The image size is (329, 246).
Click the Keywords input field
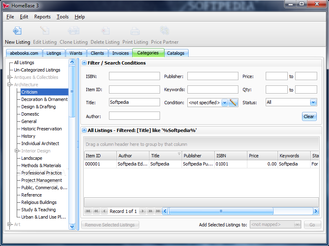(213, 89)
